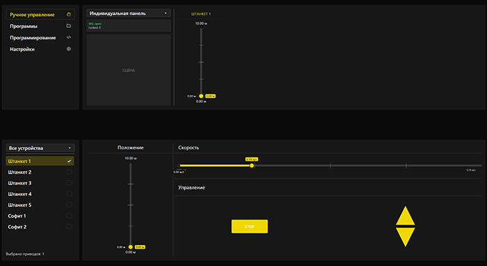
Task: Click the Выбрано приводов: 1 status text
Action: (x=25, y=254)
